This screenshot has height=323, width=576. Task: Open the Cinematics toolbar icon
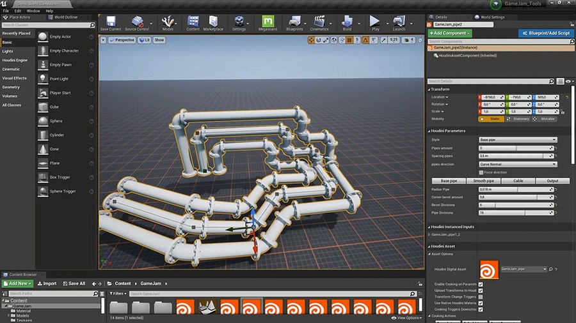tap(319, 21)
